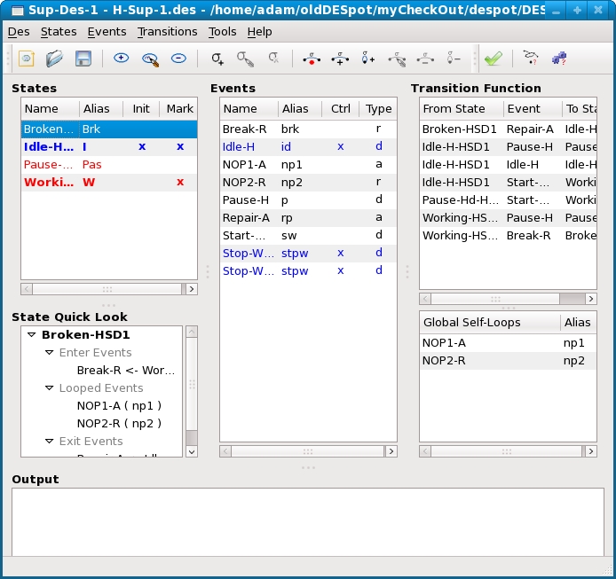The image size is (616, 579).
Task: Toggle Ctrl cell for Idle-H event
Action: click(340, 146)
